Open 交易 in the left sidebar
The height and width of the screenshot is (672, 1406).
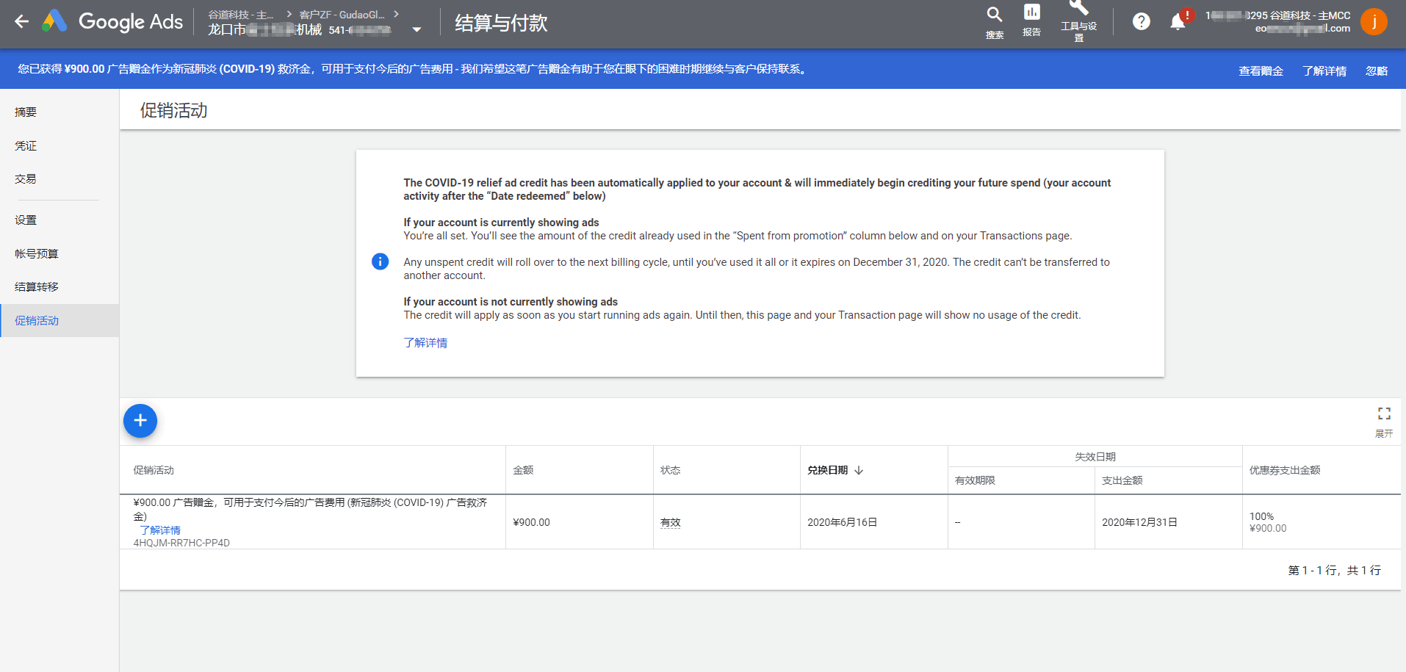tap(26, 179)
